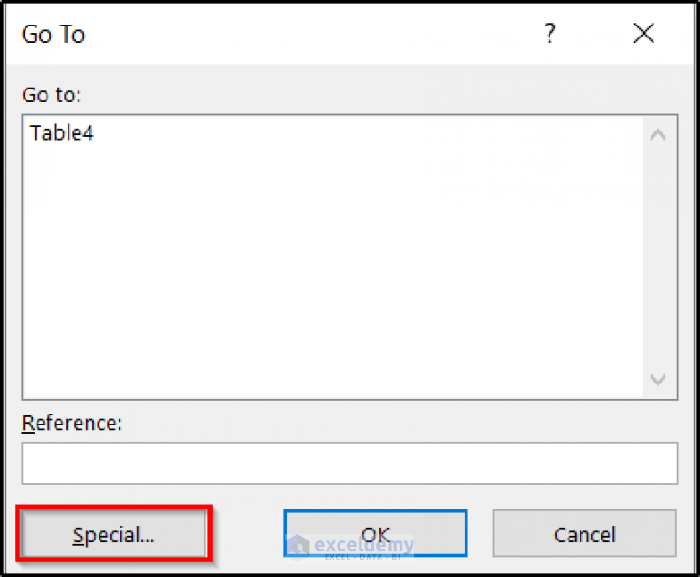The width and height of the screenshot is (700, 577).
Task: Click the blue-outlined OK button
Action: (x=375, y=533)
